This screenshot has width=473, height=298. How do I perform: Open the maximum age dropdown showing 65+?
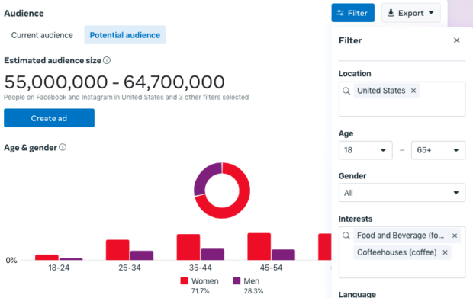[x=438, y=150]
